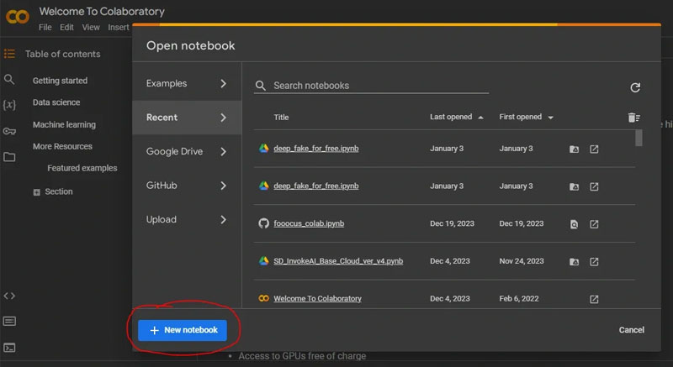Click the Search notebooks field
The height and width of the screenshot is (367, 673).
(379, 86)
